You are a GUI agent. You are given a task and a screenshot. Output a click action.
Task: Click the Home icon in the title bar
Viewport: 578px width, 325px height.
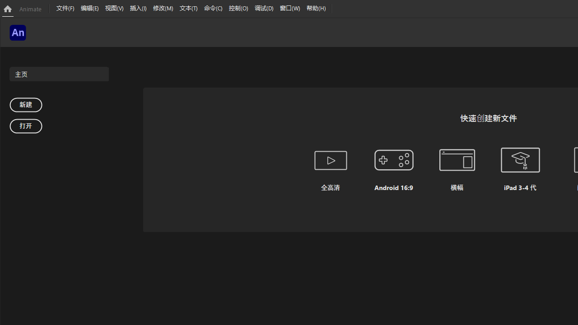pos(7,9)
